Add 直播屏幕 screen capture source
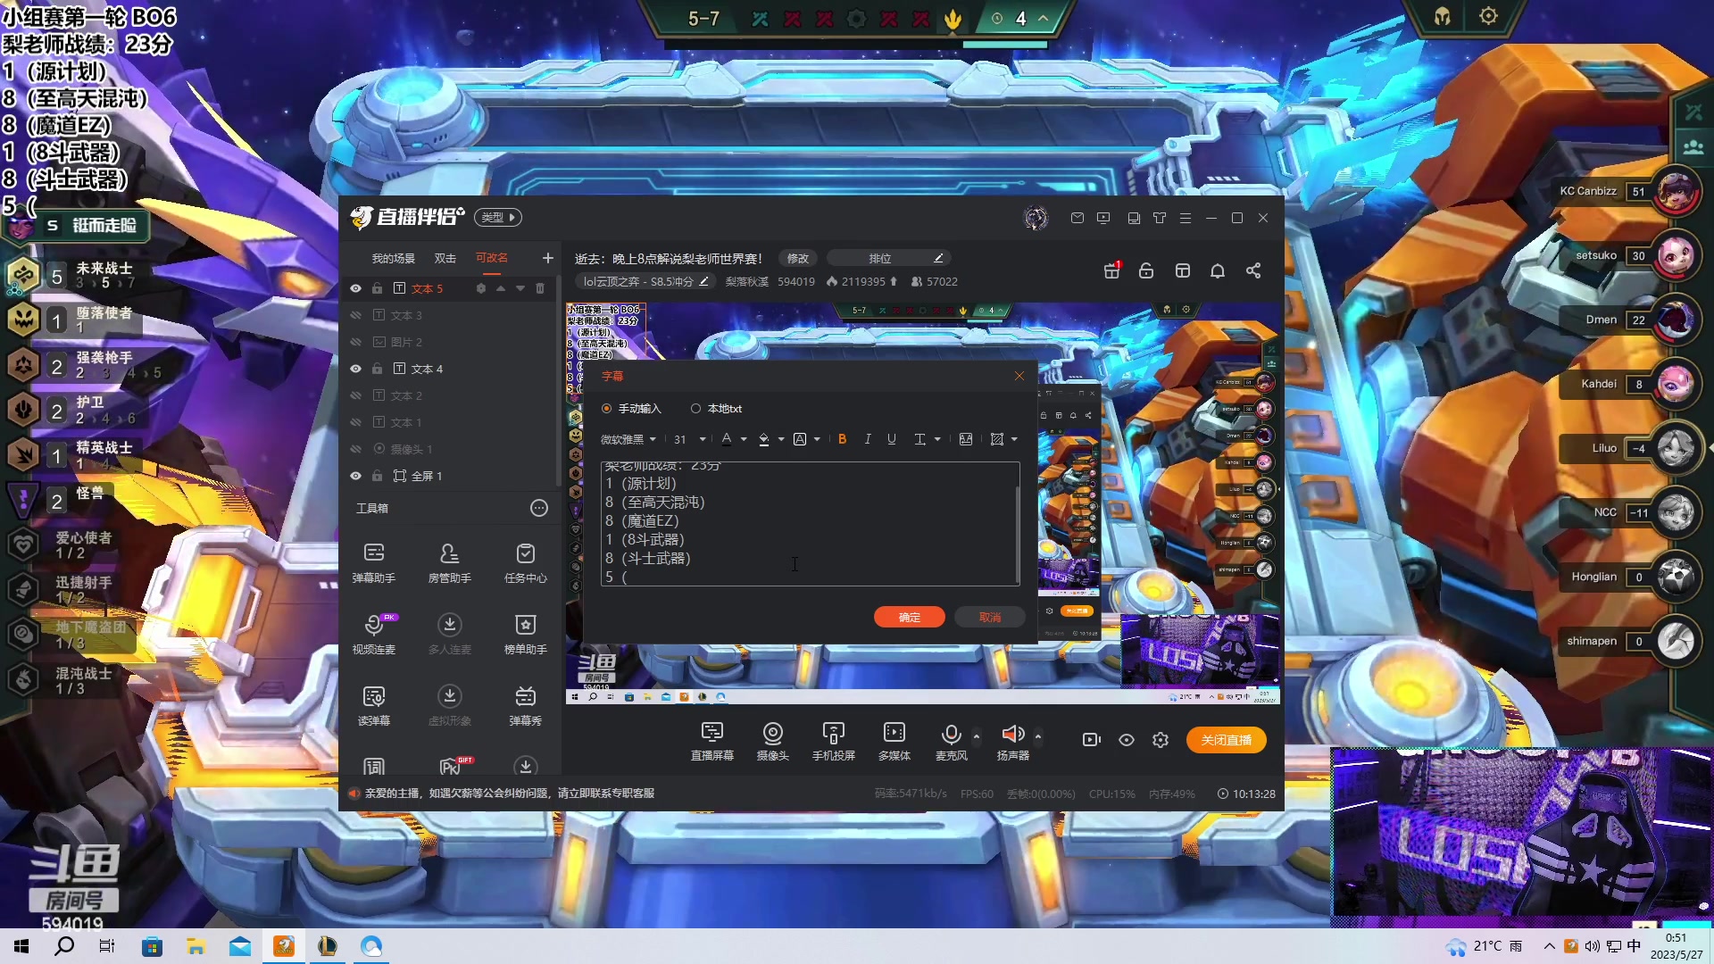The width and height of the screenshot is (1714, 964). coord(711,741)
